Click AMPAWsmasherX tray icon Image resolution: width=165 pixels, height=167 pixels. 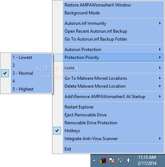103,160
